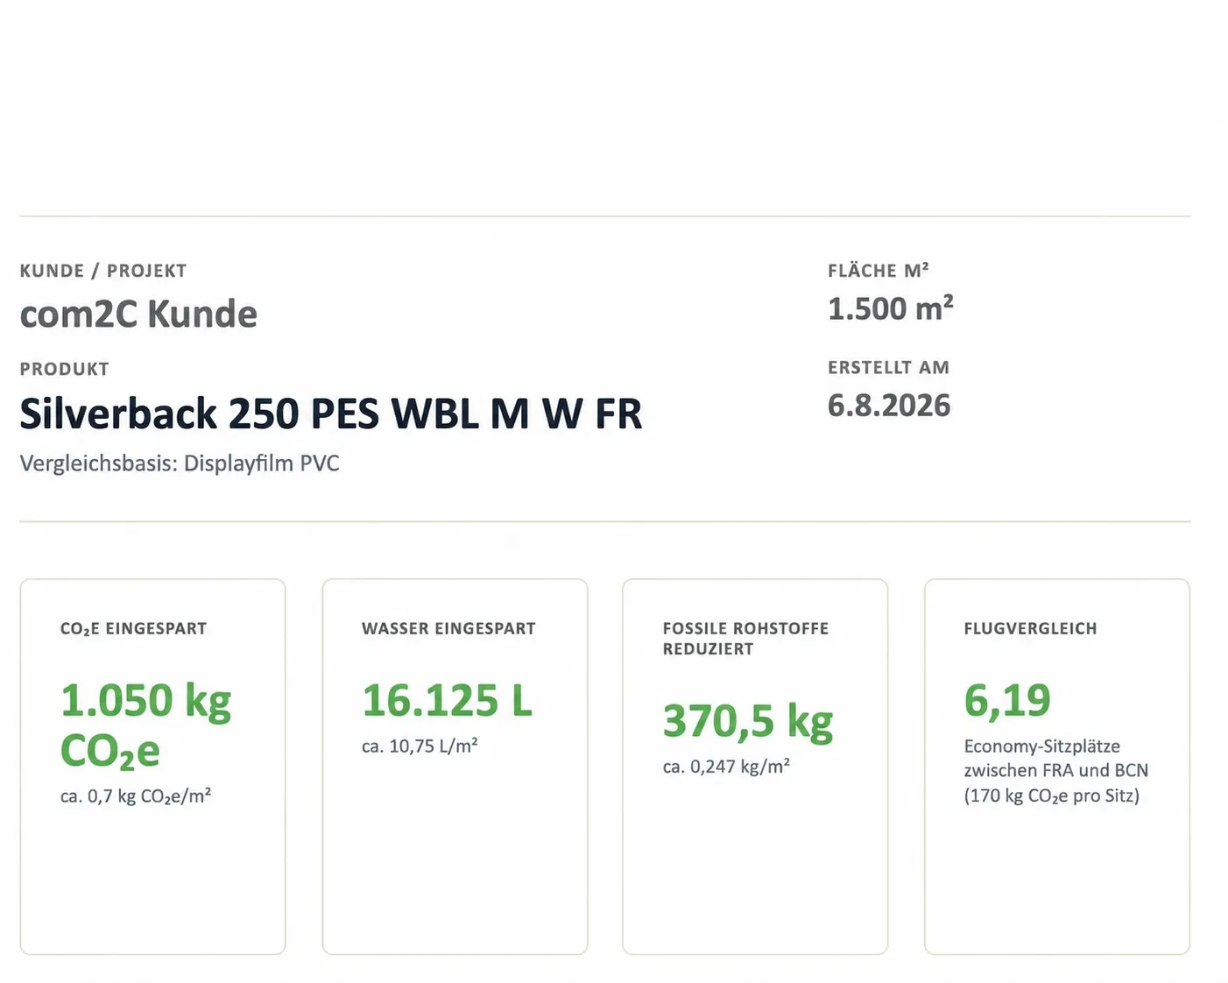Click the 'PRODUKT' label
1228x983 pixels.
(x=65, y=369)
